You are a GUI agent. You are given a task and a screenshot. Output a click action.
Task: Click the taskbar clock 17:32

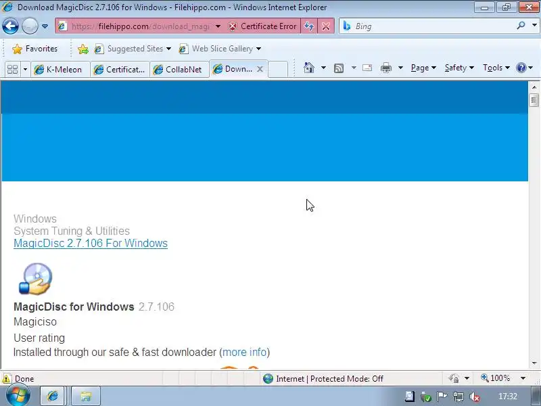508,397
